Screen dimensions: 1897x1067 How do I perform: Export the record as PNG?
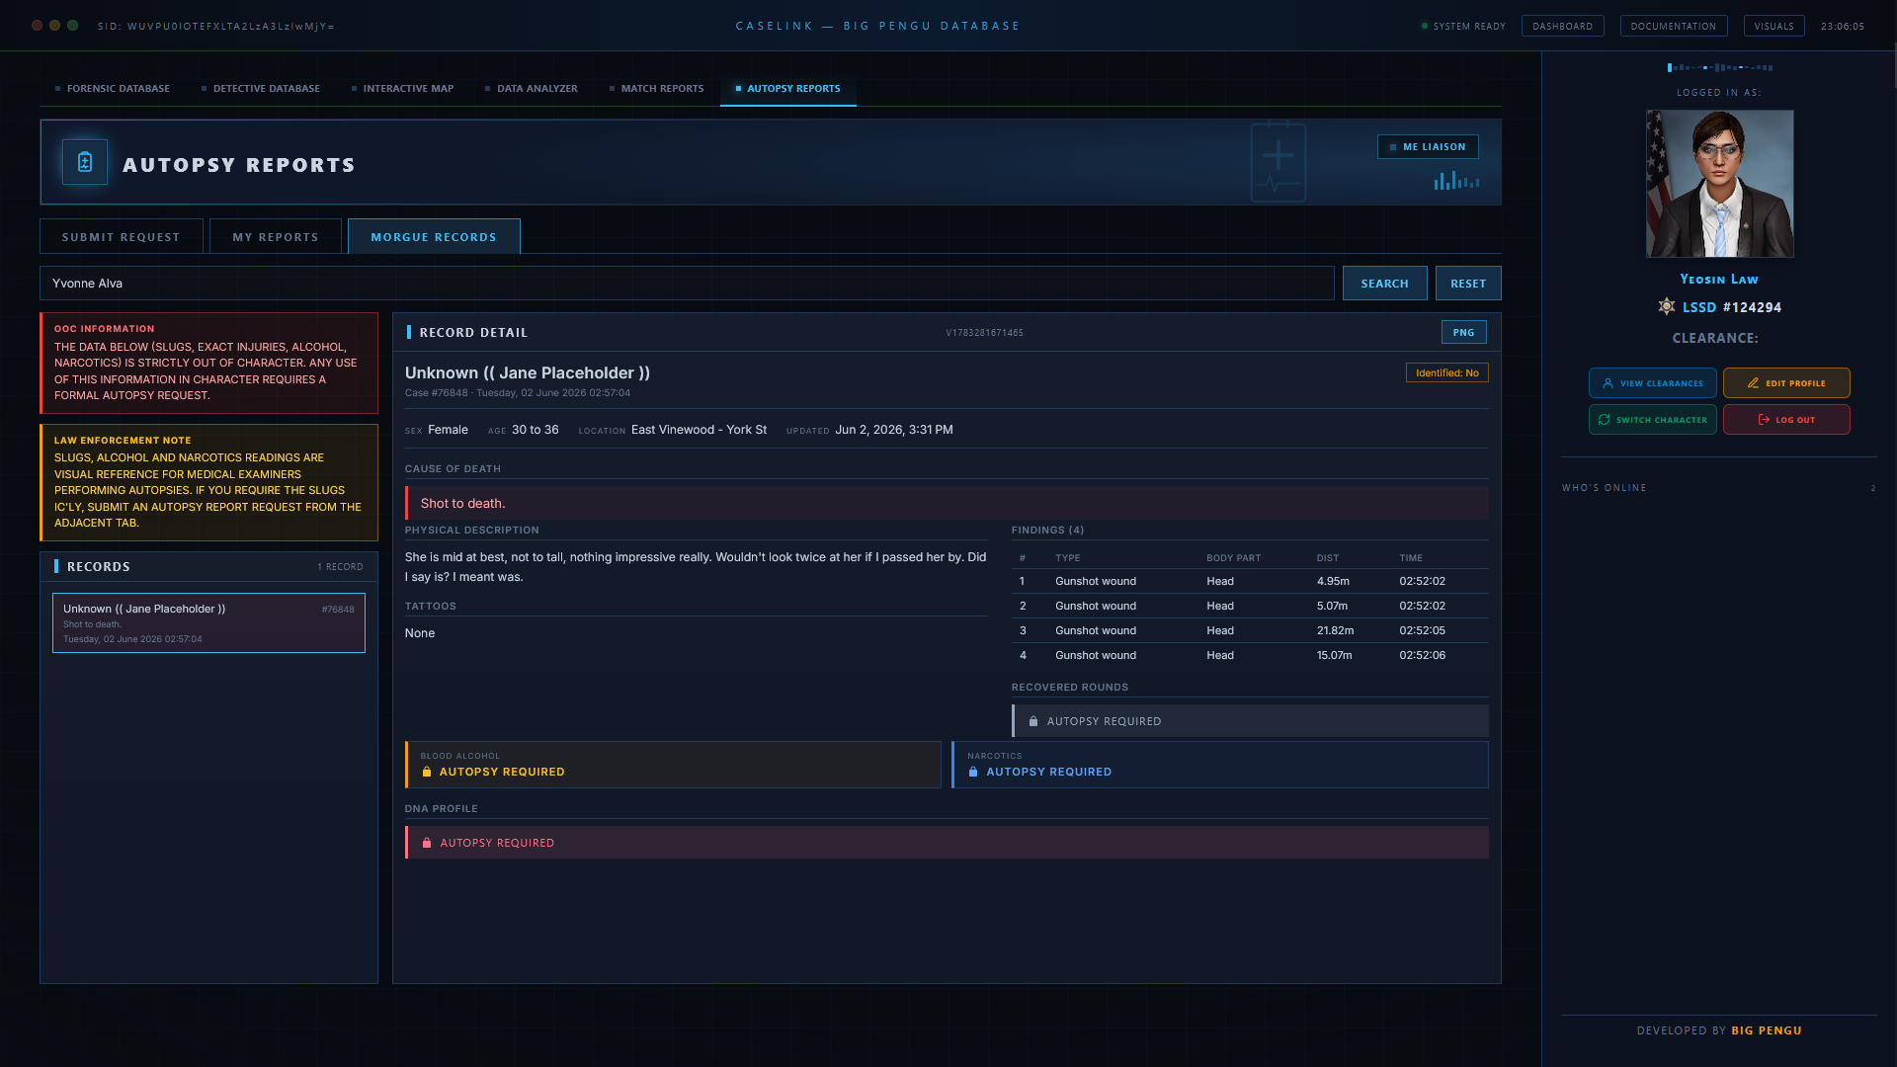pyautogui.click(x=1463, y=333)
